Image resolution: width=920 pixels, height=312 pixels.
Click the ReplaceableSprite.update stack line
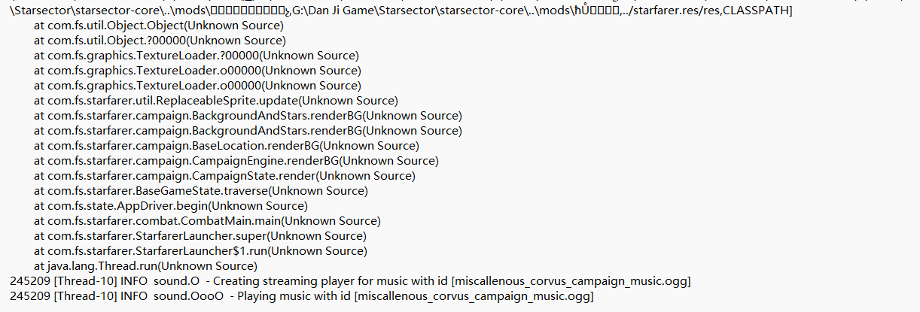coord(215,101)
